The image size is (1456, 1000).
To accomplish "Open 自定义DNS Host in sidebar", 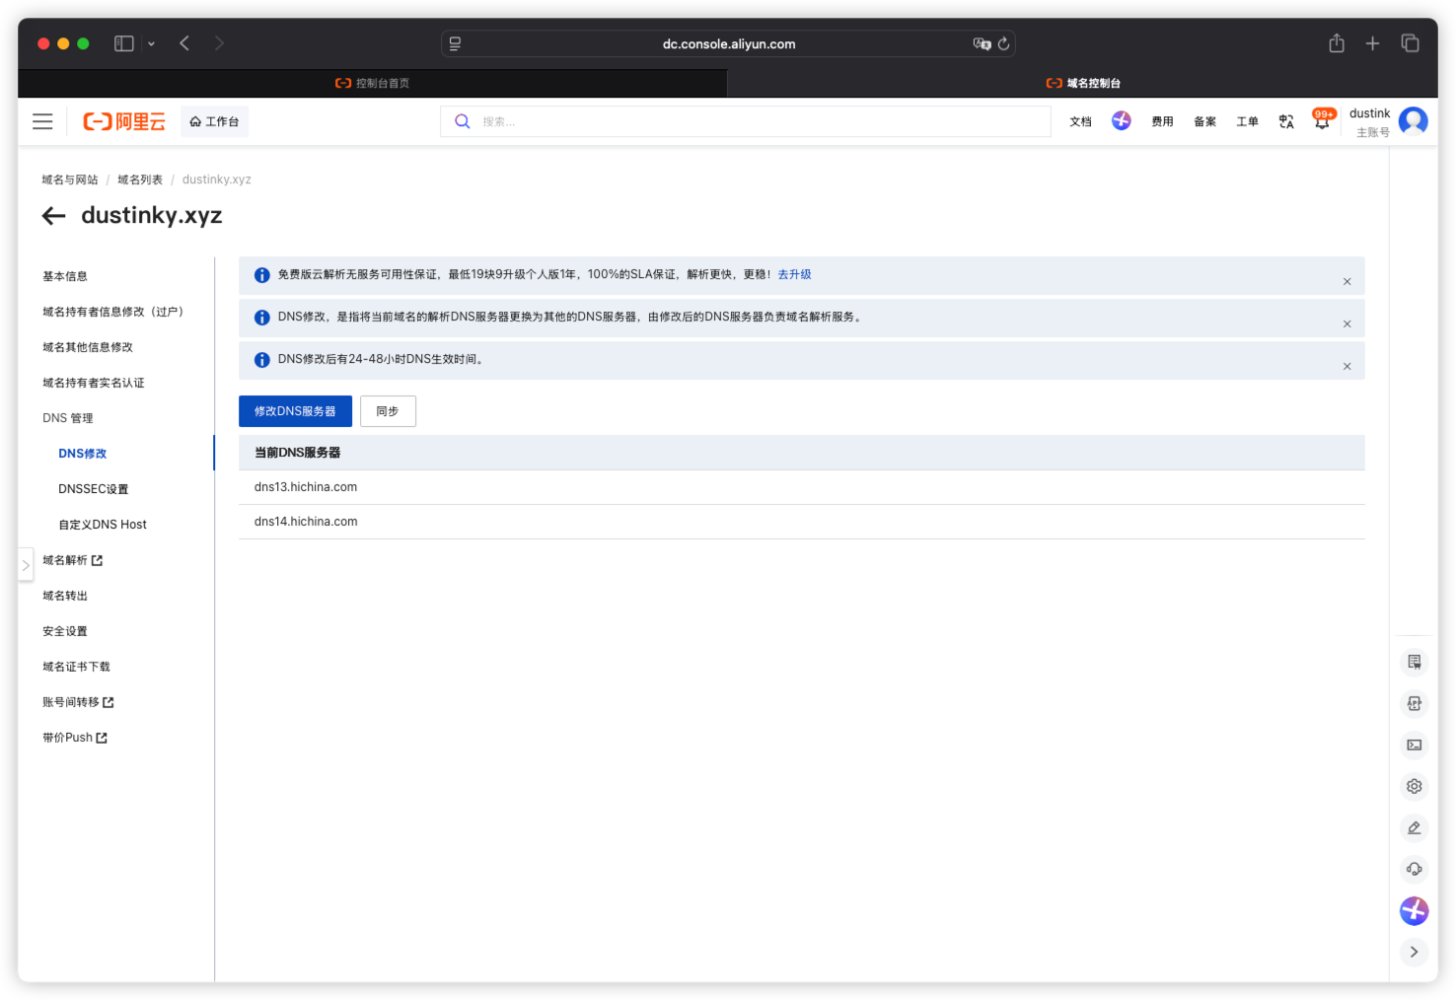I will click(103, 525).
